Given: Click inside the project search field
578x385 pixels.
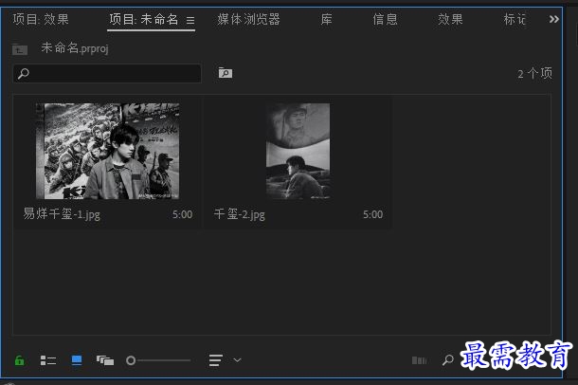Looking at the screenshot, I should (107, 73).
